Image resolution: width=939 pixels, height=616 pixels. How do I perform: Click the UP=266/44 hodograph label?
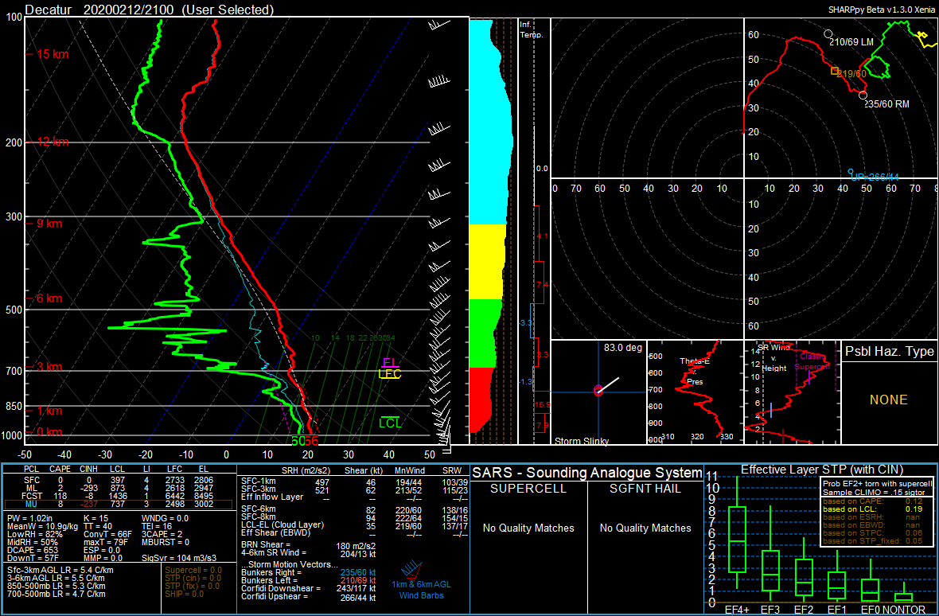[875, 177]
